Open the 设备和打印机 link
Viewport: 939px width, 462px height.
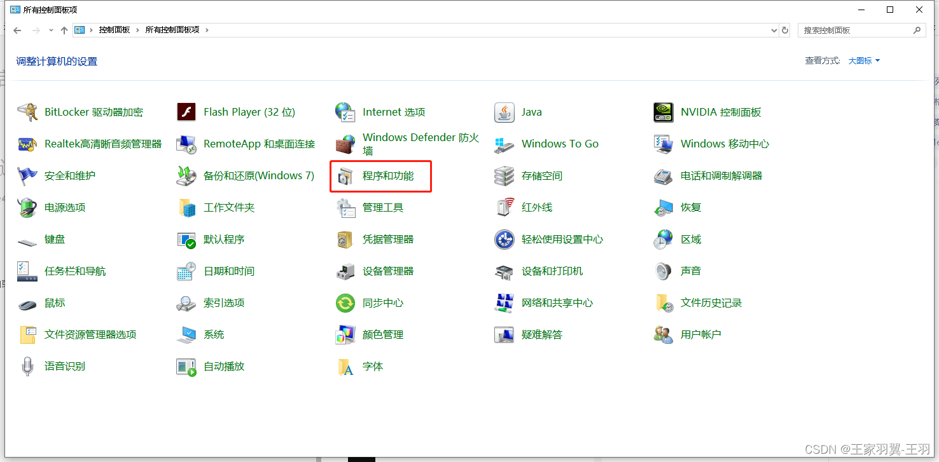(552, 271)
